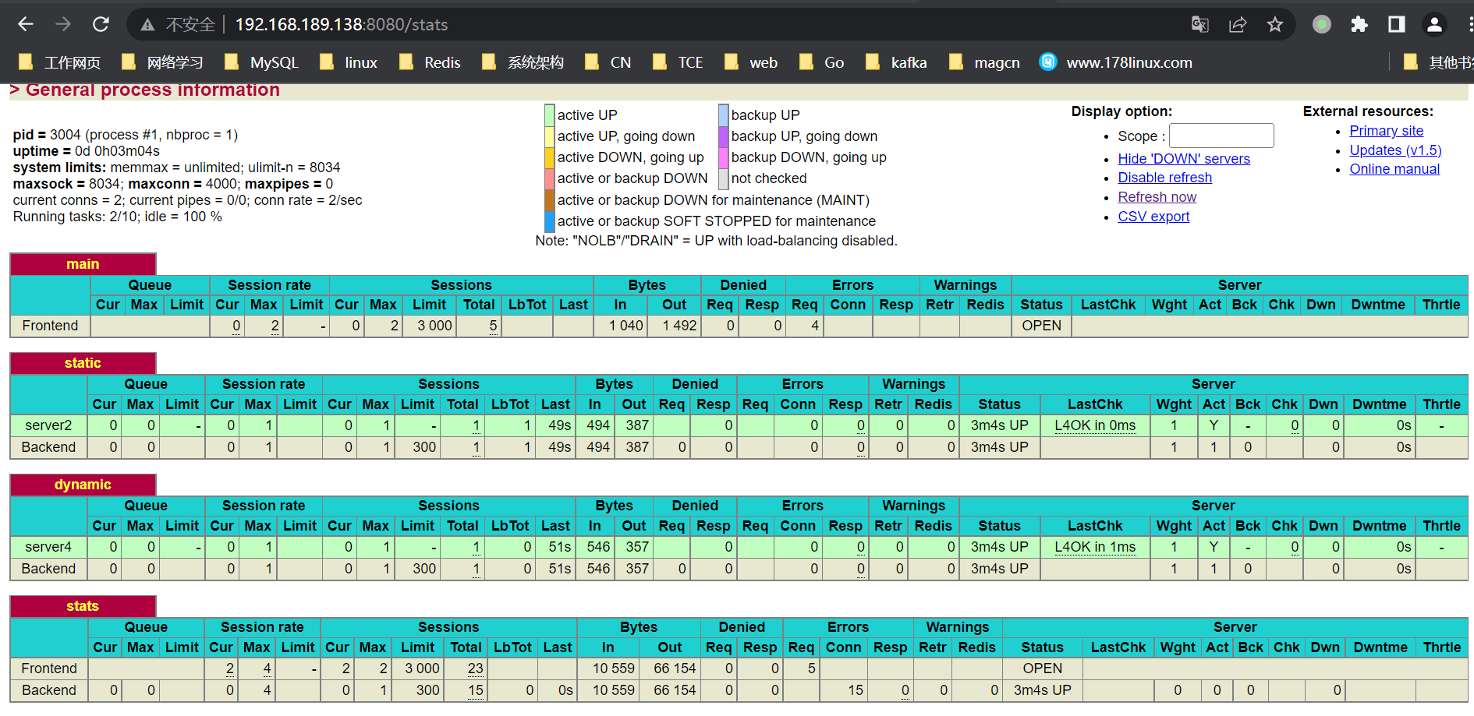Open the Go bookmark folder
Viewport: 1474px width, 716px height.
tap(822, 62)
